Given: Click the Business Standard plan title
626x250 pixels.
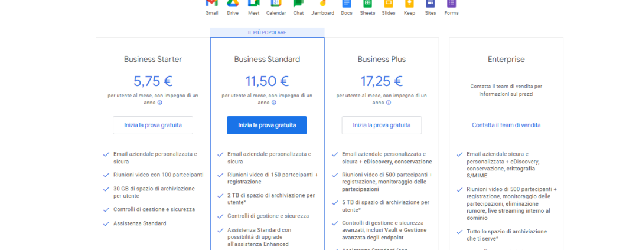Looking at the screenshot, I should click(267, 59).
